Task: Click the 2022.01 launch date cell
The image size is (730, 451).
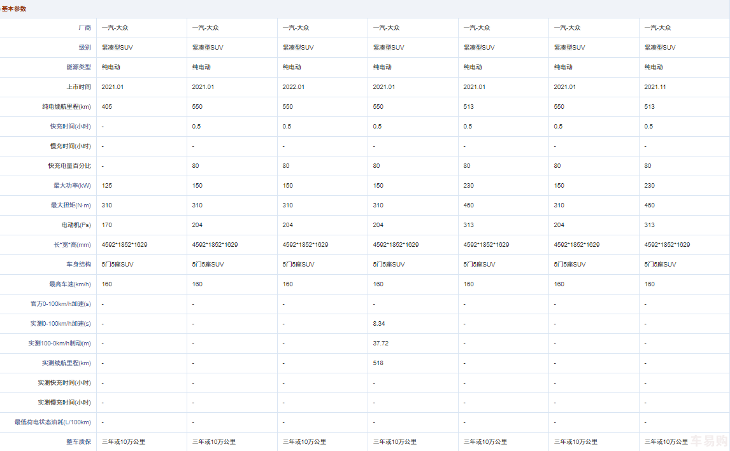Action: tap(293, 87)
